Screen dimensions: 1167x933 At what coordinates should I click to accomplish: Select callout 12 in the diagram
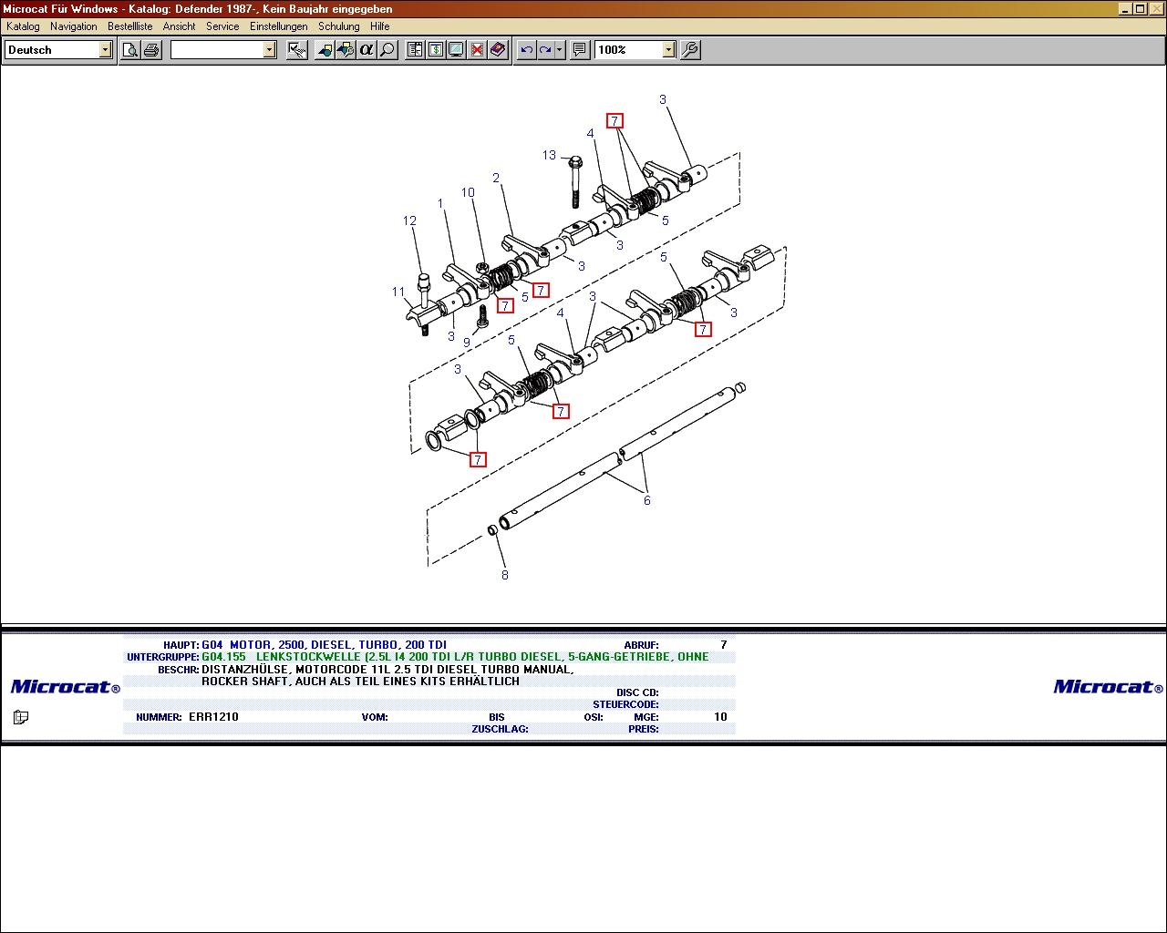click(409, 220)
